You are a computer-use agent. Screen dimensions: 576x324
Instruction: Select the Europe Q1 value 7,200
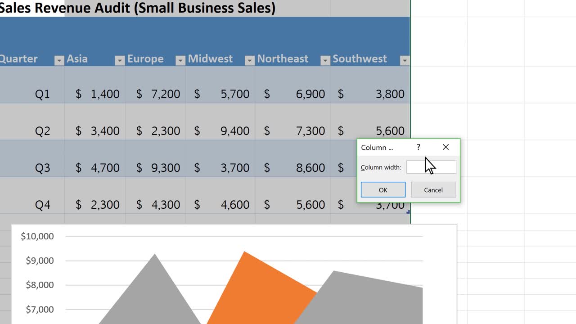(155, 85)
